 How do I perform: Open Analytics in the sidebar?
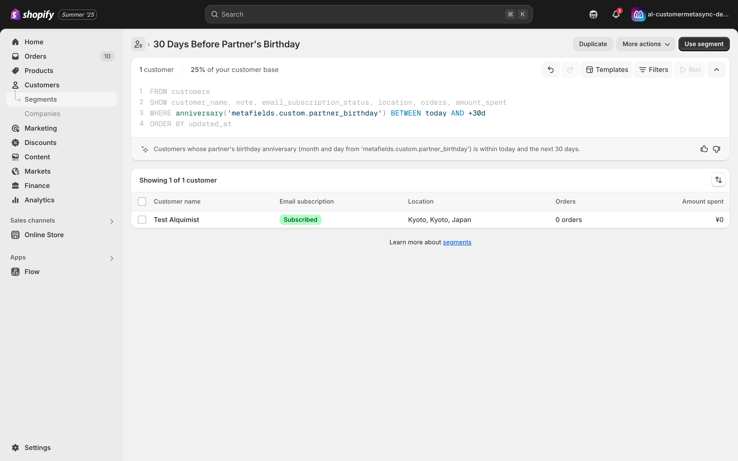(61, 200)
